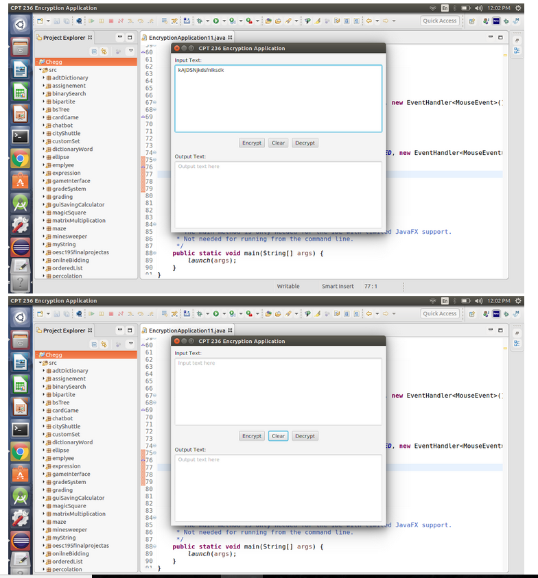The image size is (538, 578).
Task: Click Input Text area containing kAJDSNjkdsfnlksdk
Action: [x=278, y=99]
